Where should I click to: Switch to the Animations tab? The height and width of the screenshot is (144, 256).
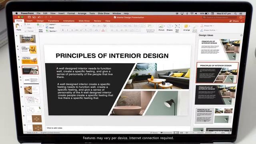(68, 21)
